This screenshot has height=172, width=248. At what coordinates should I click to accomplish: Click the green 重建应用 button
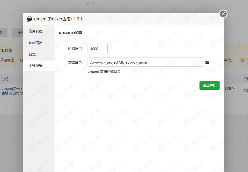(x=210, y=85)
